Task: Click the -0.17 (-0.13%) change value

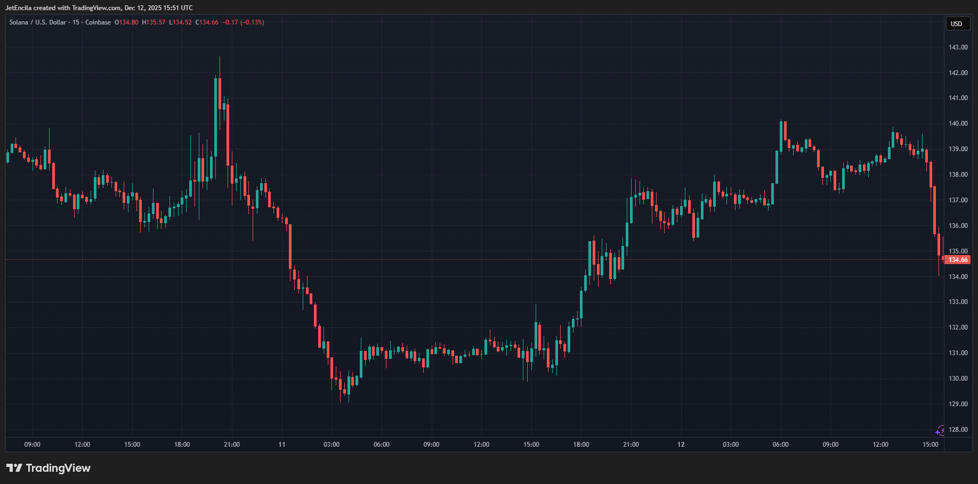Action: tap(243, 22)
